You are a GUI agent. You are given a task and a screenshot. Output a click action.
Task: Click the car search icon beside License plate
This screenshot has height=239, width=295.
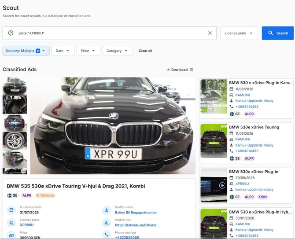11,223
